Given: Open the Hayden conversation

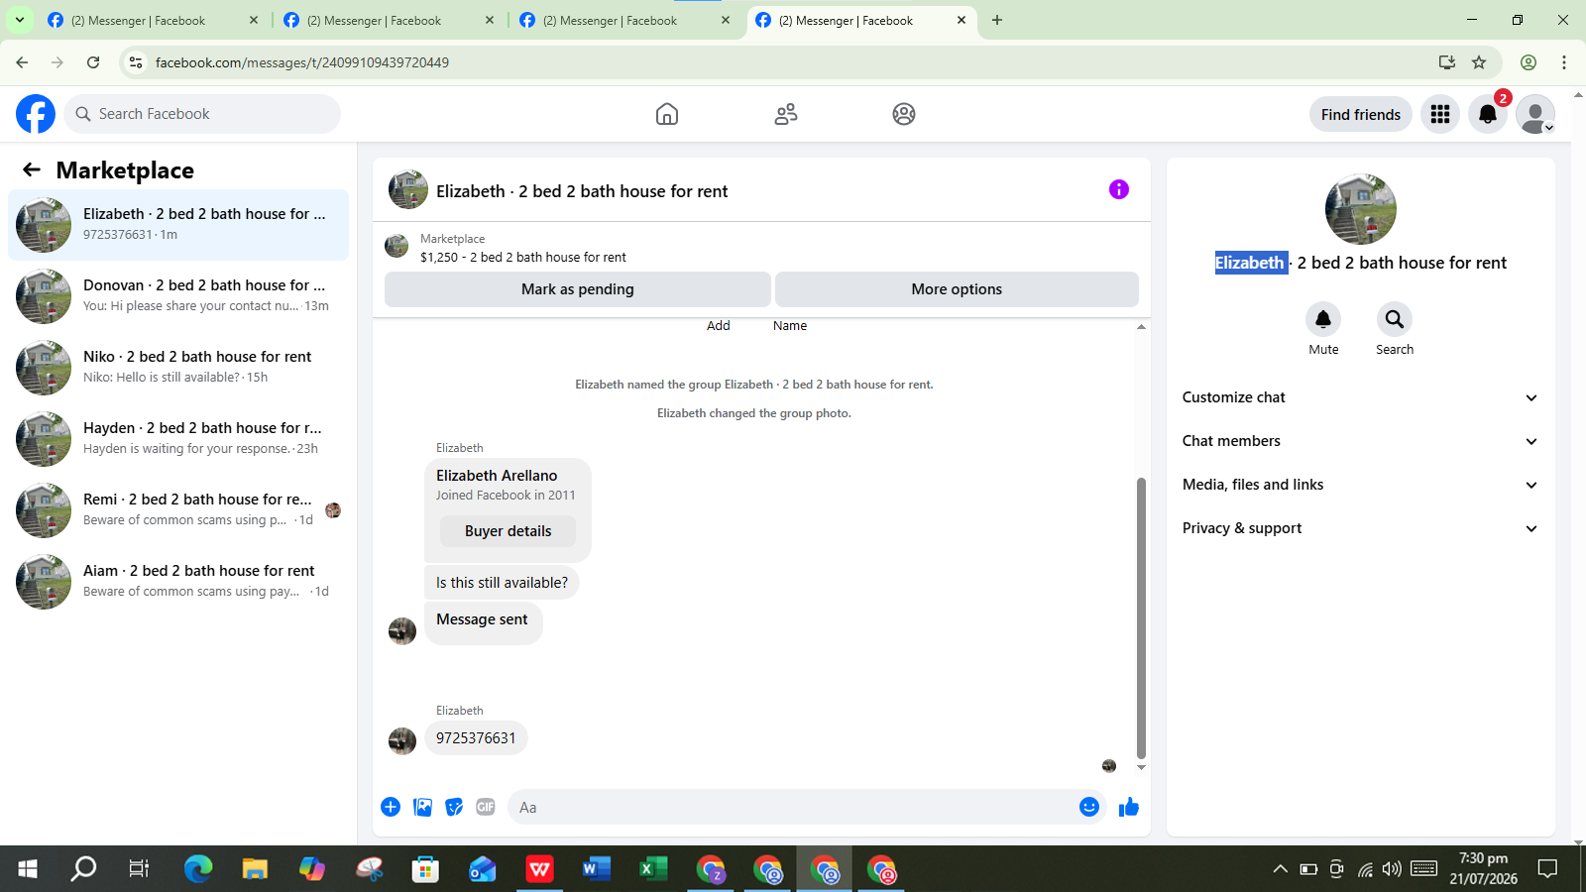Looking at the screenshot, I should pos(178,439).
